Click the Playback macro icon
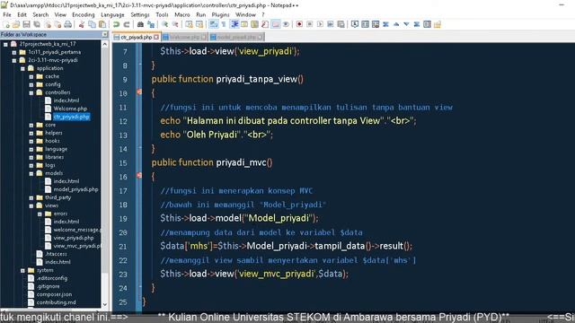Image resolution: width=575 pixels, height=323 pixels. [x=320, y=24]
